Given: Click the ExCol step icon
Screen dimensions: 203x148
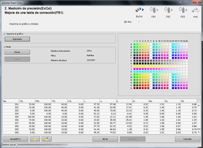Looking at the screenshot, I should point(139,10).
